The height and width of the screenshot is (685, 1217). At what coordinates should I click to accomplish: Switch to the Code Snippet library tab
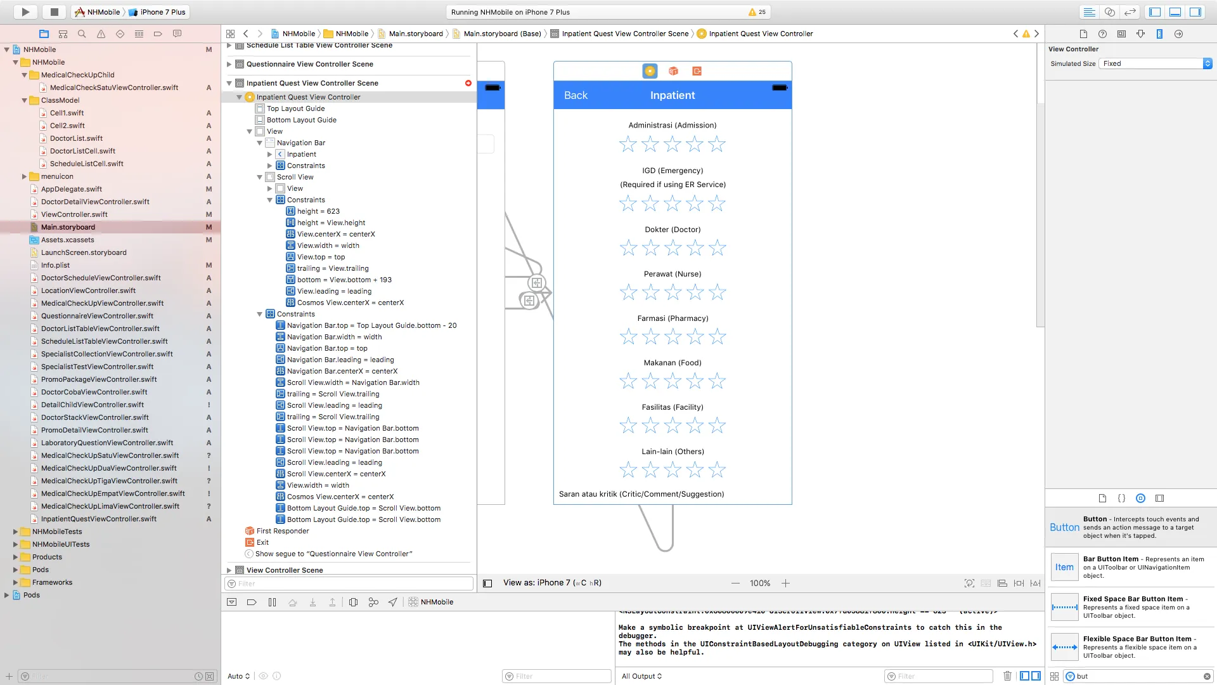[x=1121, y=498]
